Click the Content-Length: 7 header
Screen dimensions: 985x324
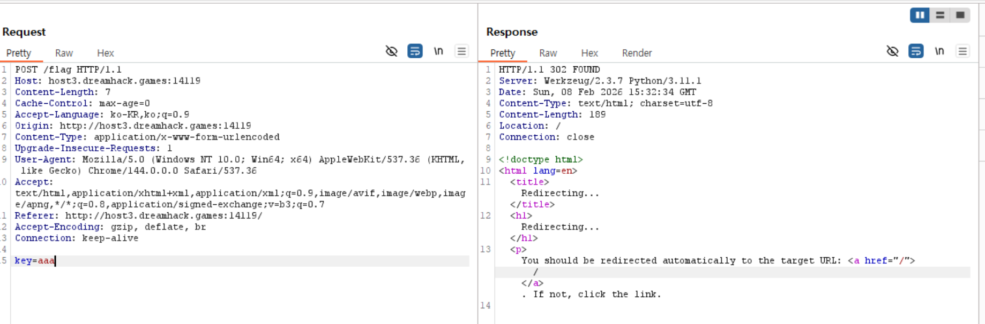pos(63,92)
